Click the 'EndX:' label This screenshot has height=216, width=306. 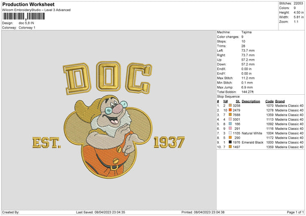pos(221,69)
